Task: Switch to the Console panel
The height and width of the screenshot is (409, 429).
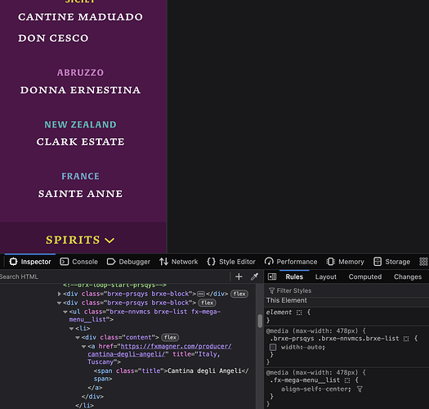Action: tap(78, 262)
